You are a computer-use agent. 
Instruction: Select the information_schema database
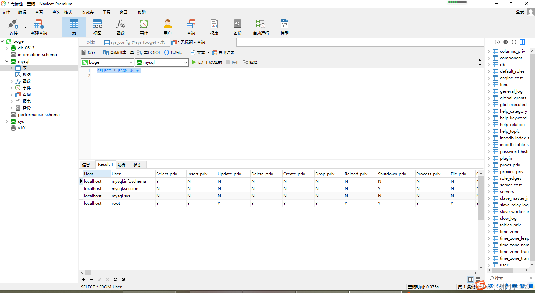[37, 55]
